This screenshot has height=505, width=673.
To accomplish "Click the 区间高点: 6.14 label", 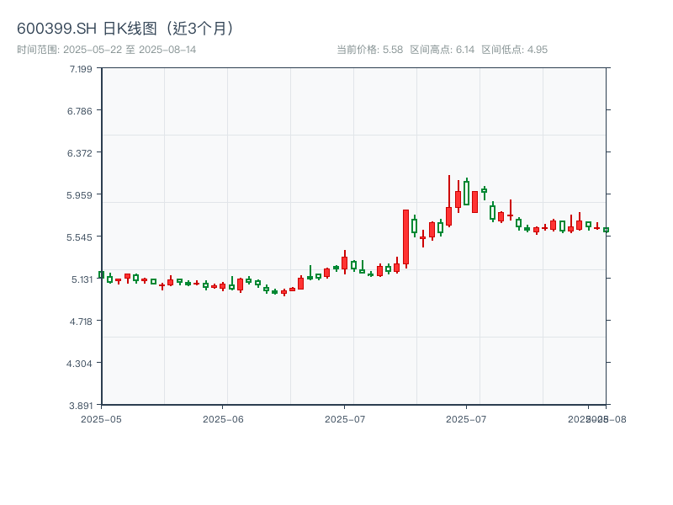I will coord(442,50).
